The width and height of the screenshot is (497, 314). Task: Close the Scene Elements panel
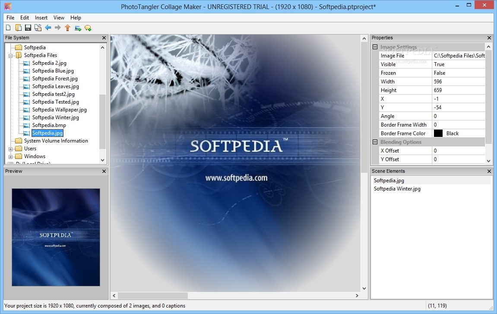[489, 171]
